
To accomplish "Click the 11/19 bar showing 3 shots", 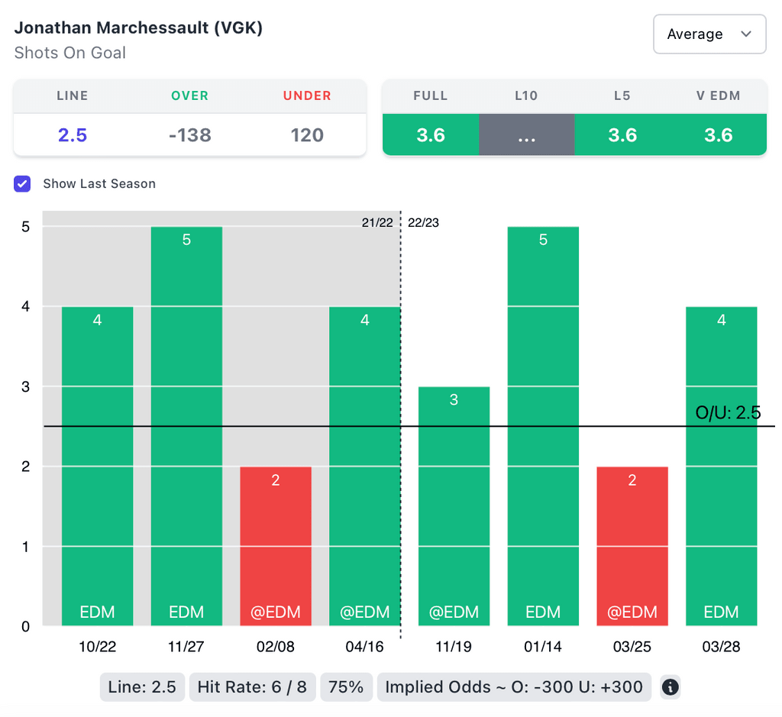I will 454,505.
